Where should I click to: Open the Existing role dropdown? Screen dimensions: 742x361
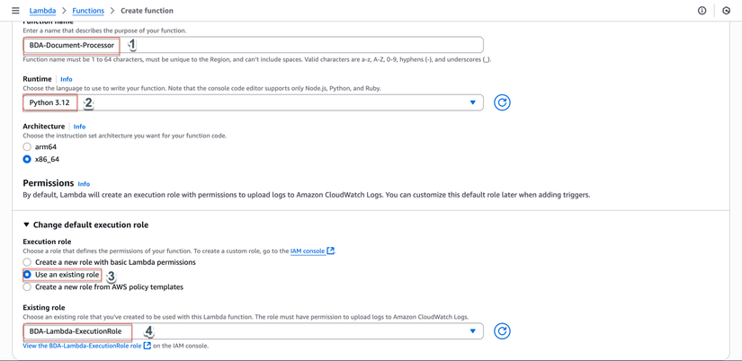(x=253, y=331)
